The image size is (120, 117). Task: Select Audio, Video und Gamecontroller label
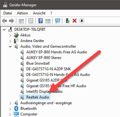coord(48,46)
